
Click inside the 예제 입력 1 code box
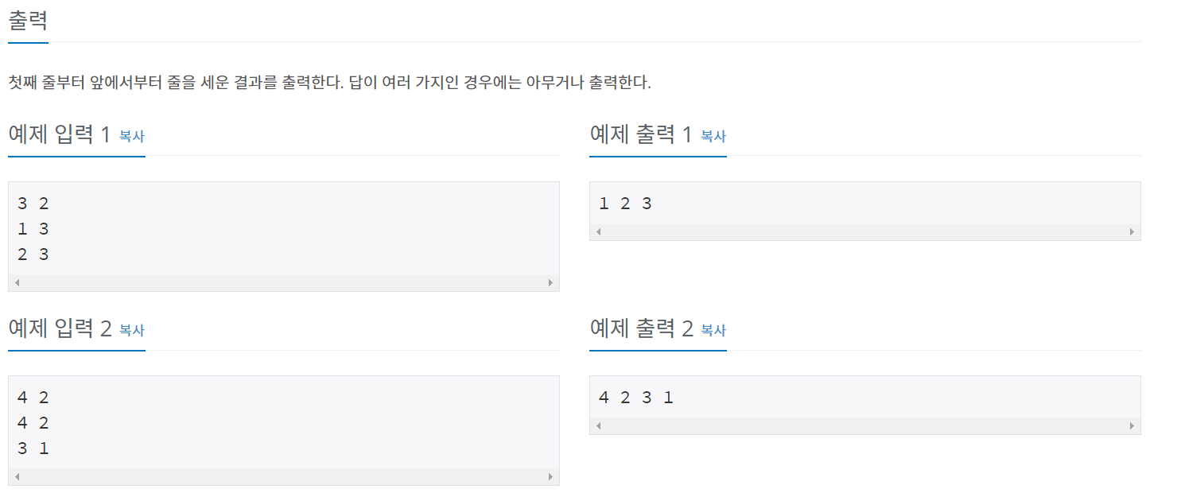coord(283,229)
